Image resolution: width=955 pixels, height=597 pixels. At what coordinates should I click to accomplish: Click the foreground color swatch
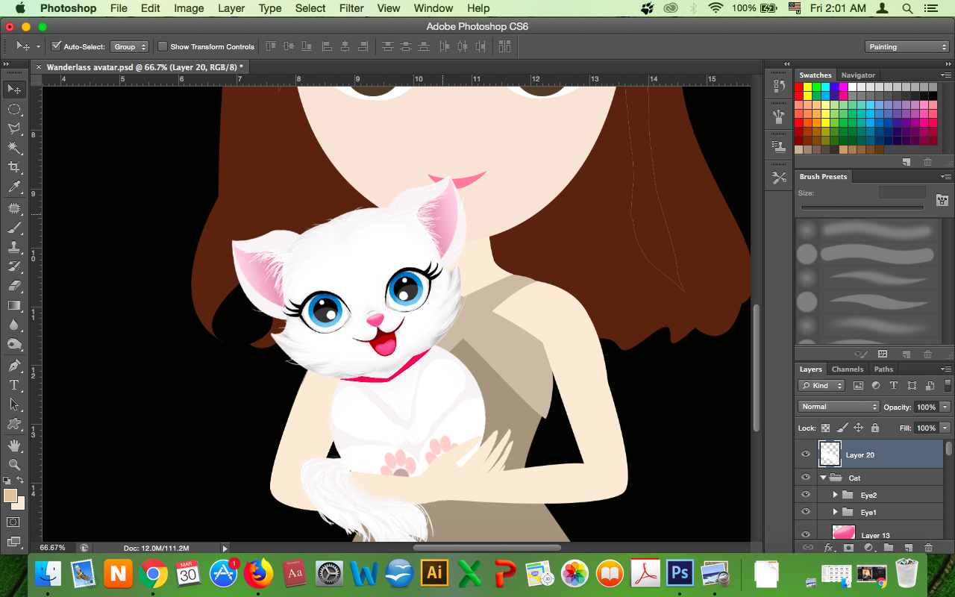coord(10,496)
